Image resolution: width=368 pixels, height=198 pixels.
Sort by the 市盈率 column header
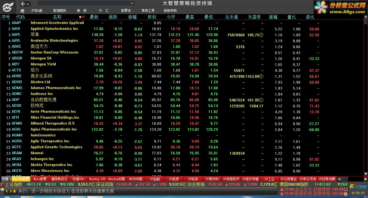255,17
